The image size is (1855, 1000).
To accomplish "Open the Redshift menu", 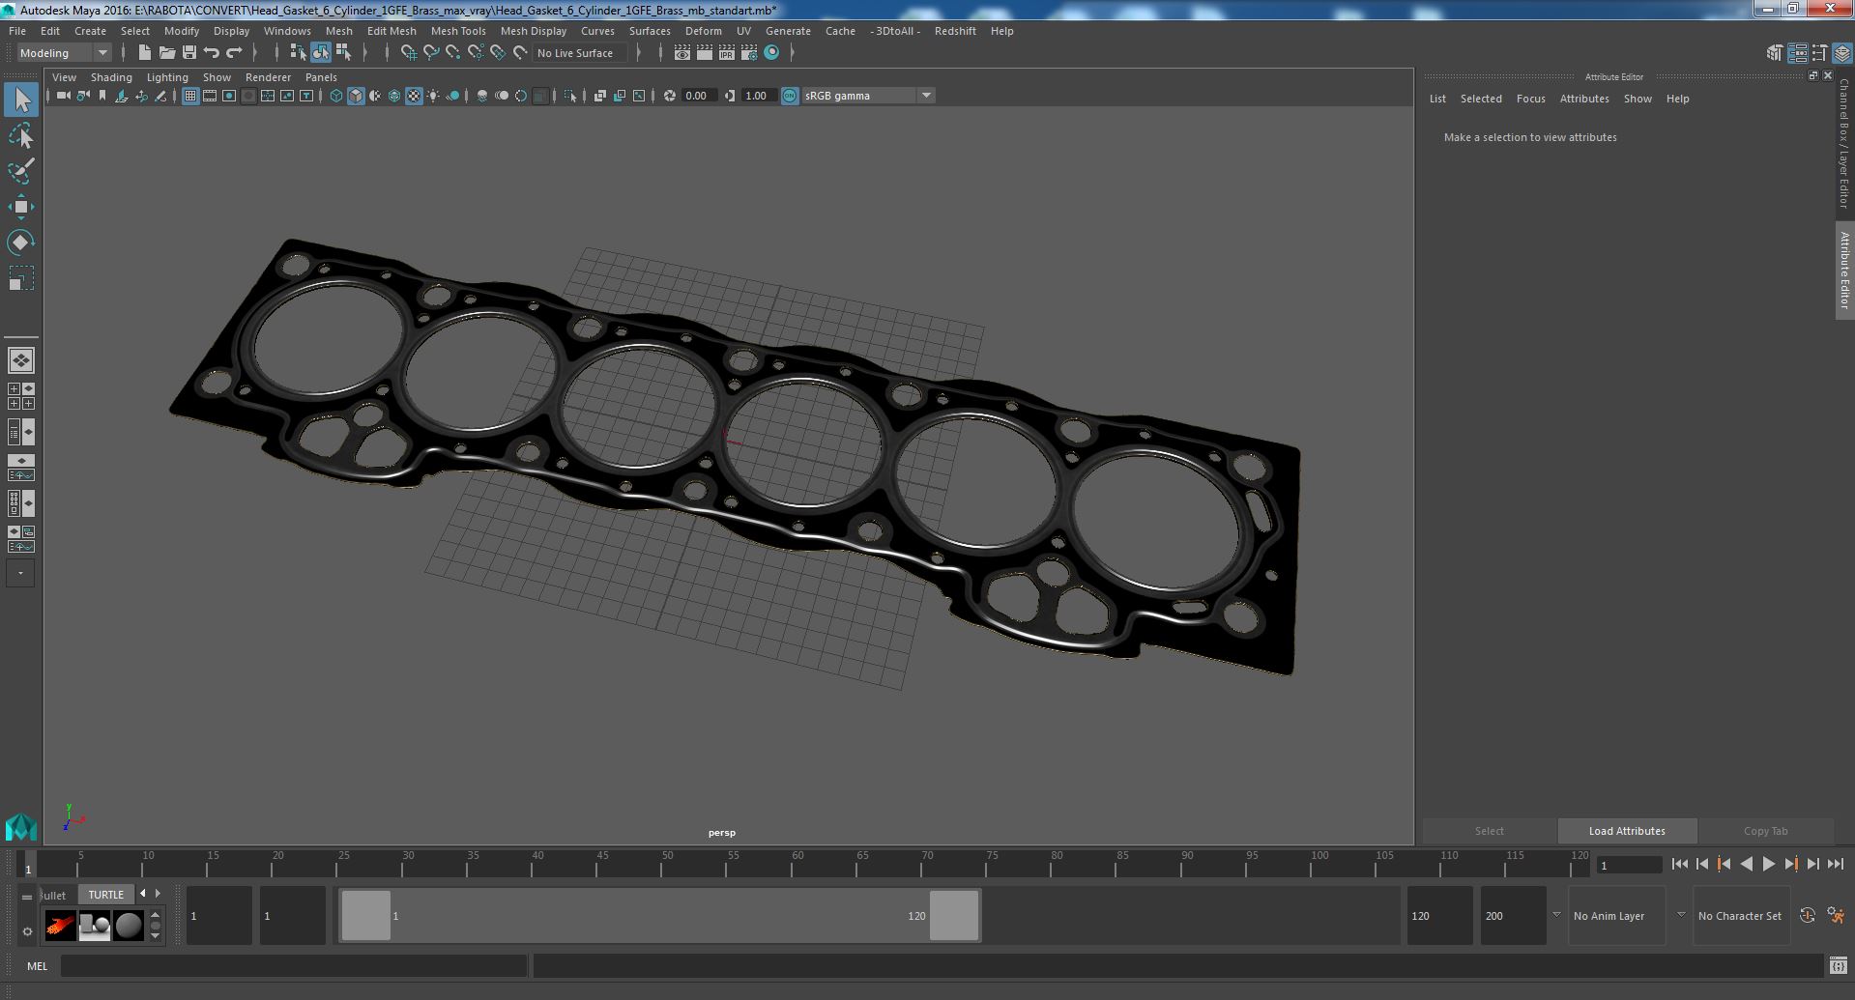I will [x=955, y=31].
